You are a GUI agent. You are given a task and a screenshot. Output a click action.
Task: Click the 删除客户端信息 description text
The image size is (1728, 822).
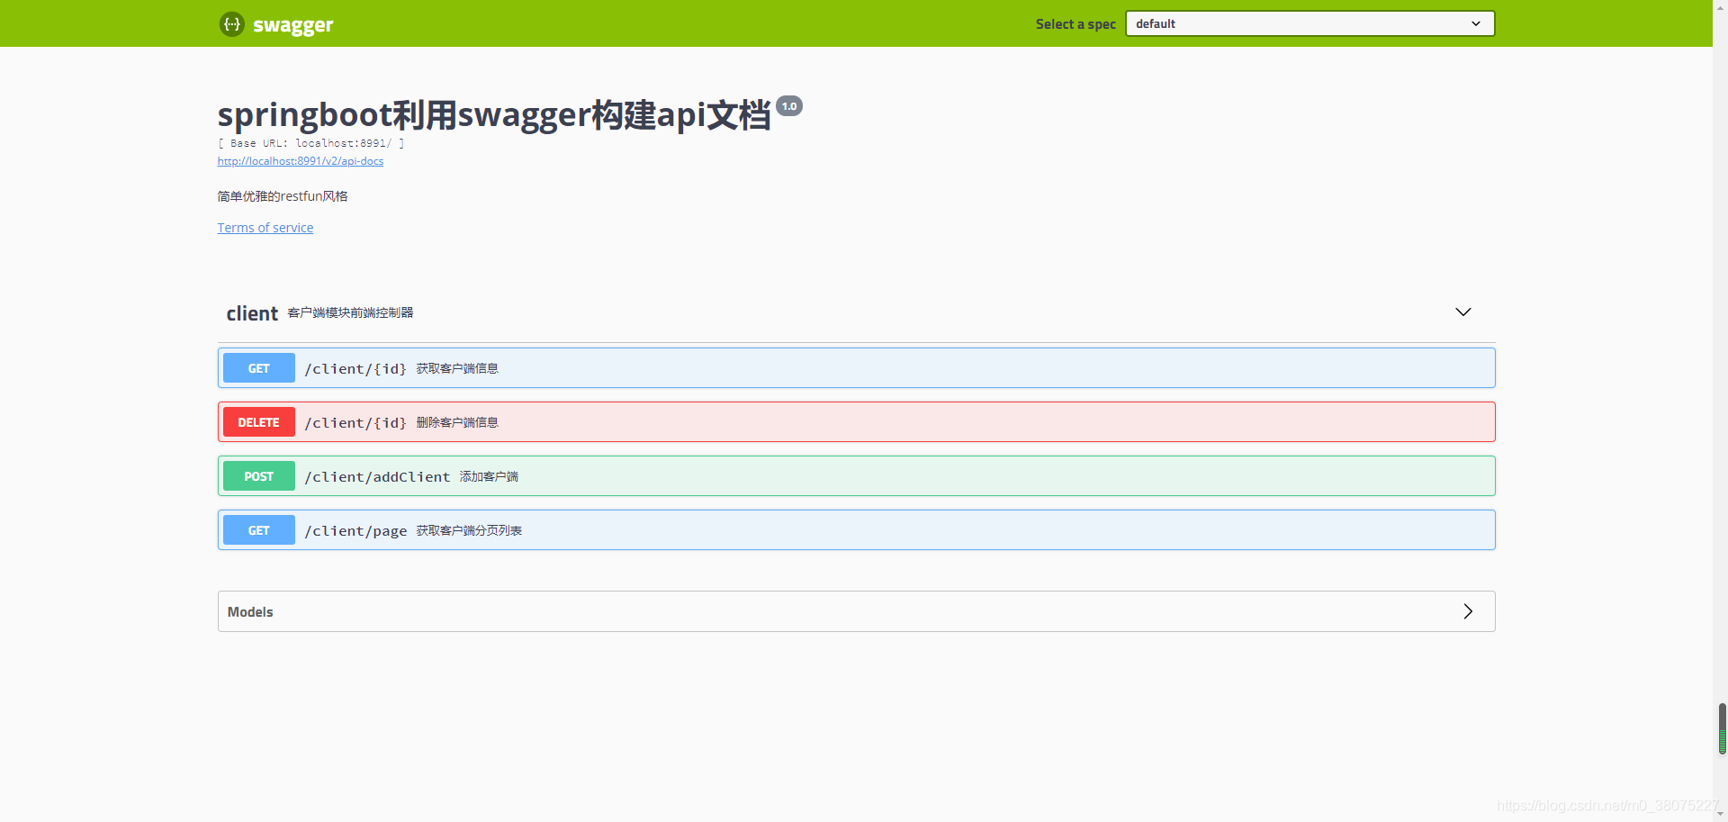click(457, 422)
